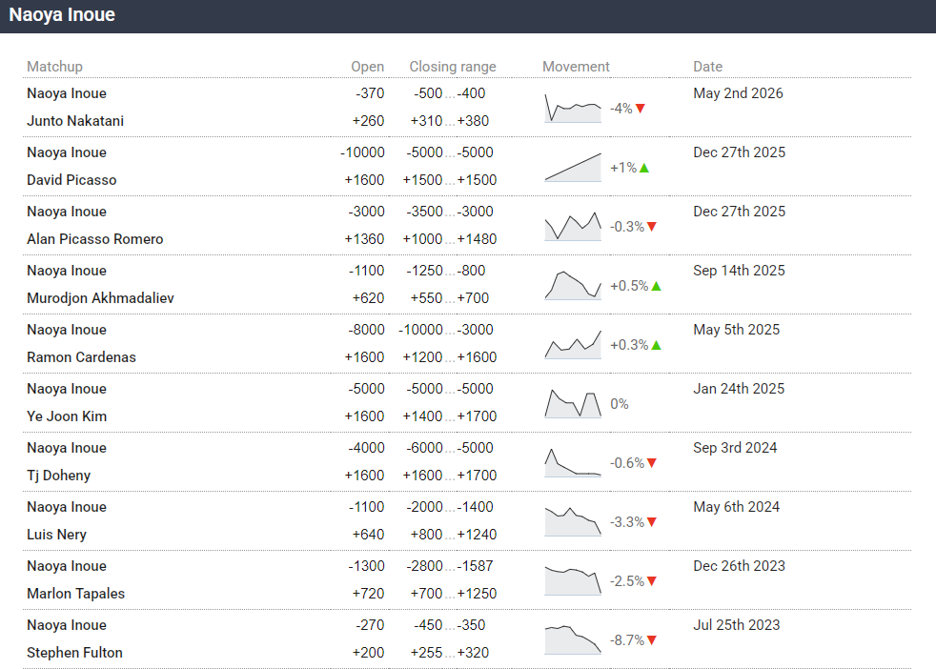Open Tj Doheny fighter link
The width and height of the screenshot is (936, 669).
click(58, 476)
